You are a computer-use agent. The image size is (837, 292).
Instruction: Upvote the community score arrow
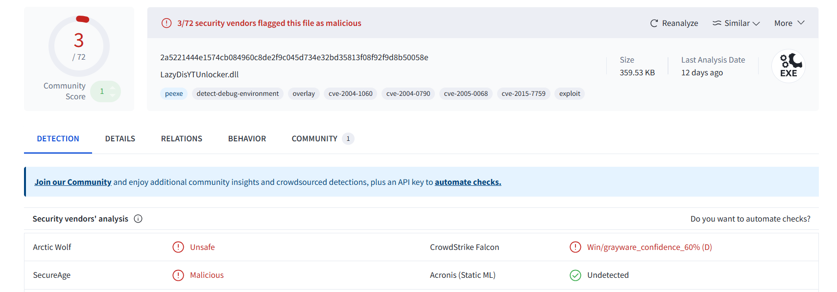coord(113,88)
